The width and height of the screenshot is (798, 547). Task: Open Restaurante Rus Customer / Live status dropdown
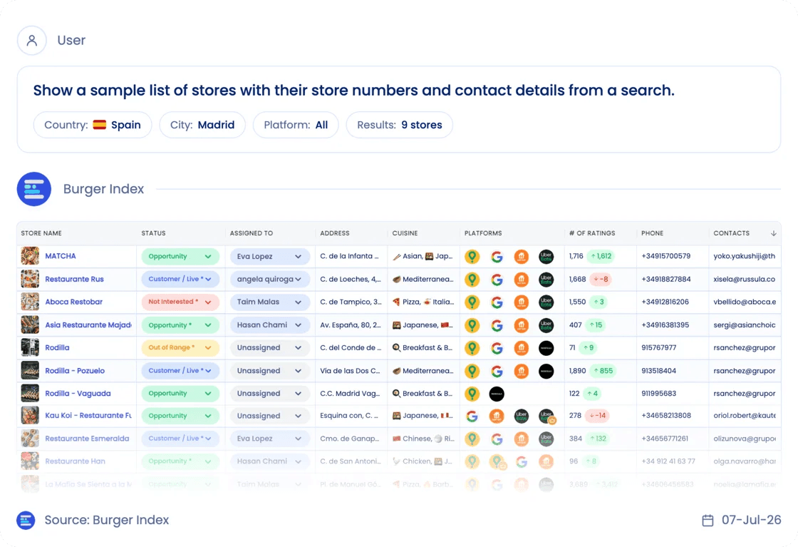180,279
